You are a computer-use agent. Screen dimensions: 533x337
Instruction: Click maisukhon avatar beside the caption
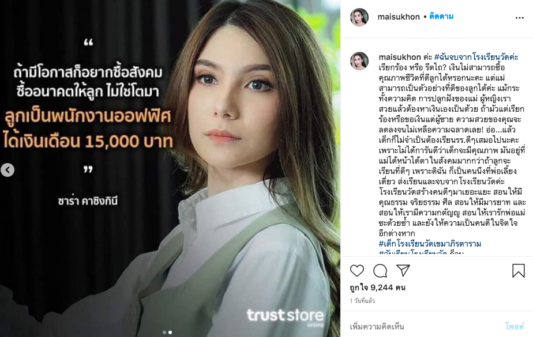coord(359,61)
